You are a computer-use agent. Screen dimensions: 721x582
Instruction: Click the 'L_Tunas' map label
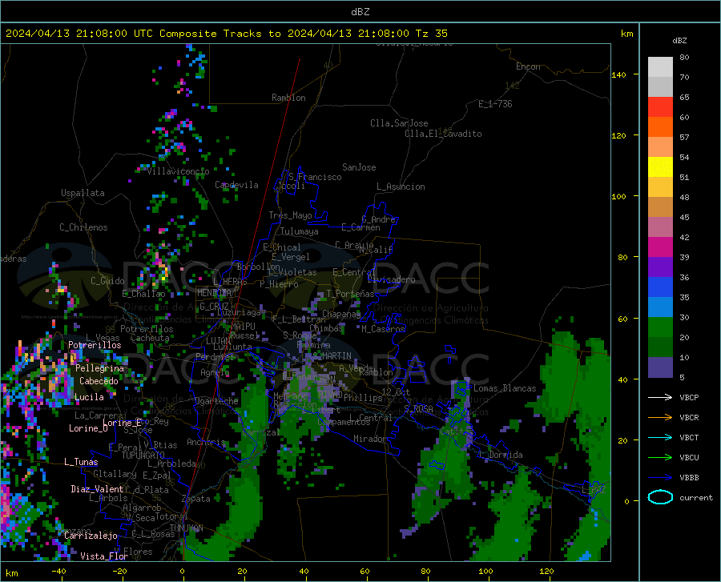(81, 462)
